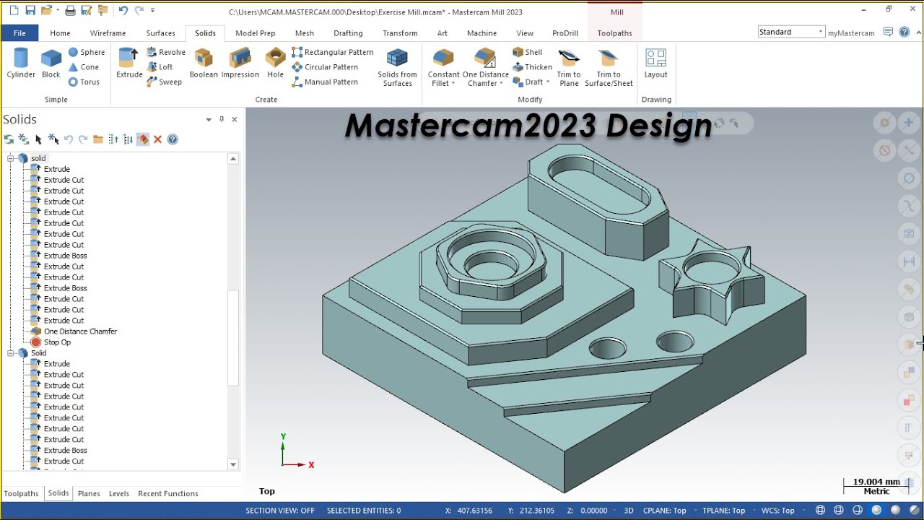Launch the Revolve tool
The width and height of the screenshot is (924, 520).
click(x=166, y=52)
